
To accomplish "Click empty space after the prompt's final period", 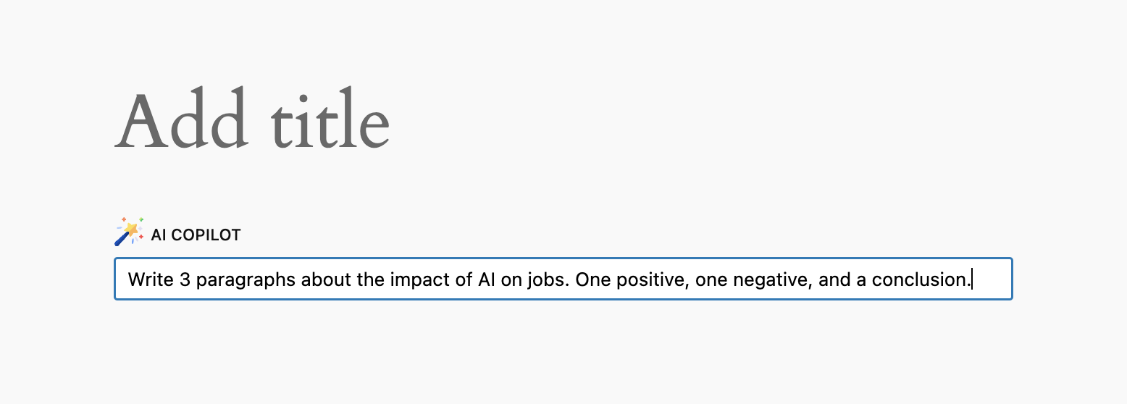I will [992, 279].
